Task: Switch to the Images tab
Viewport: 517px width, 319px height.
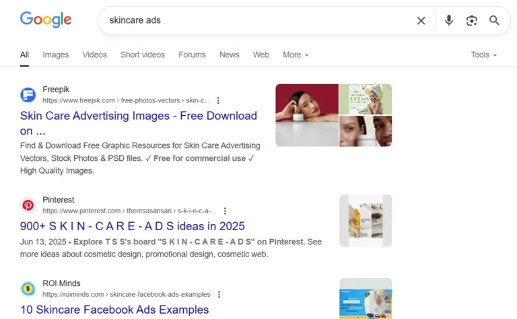Action: pyautogui.click(x=56, y=55)
